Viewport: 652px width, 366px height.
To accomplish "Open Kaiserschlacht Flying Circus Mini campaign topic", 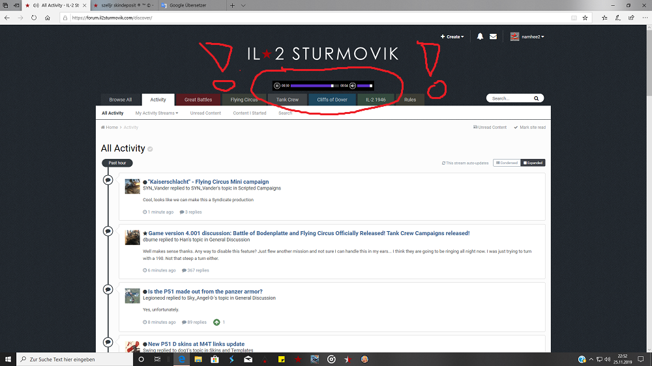I will (209, 182).
